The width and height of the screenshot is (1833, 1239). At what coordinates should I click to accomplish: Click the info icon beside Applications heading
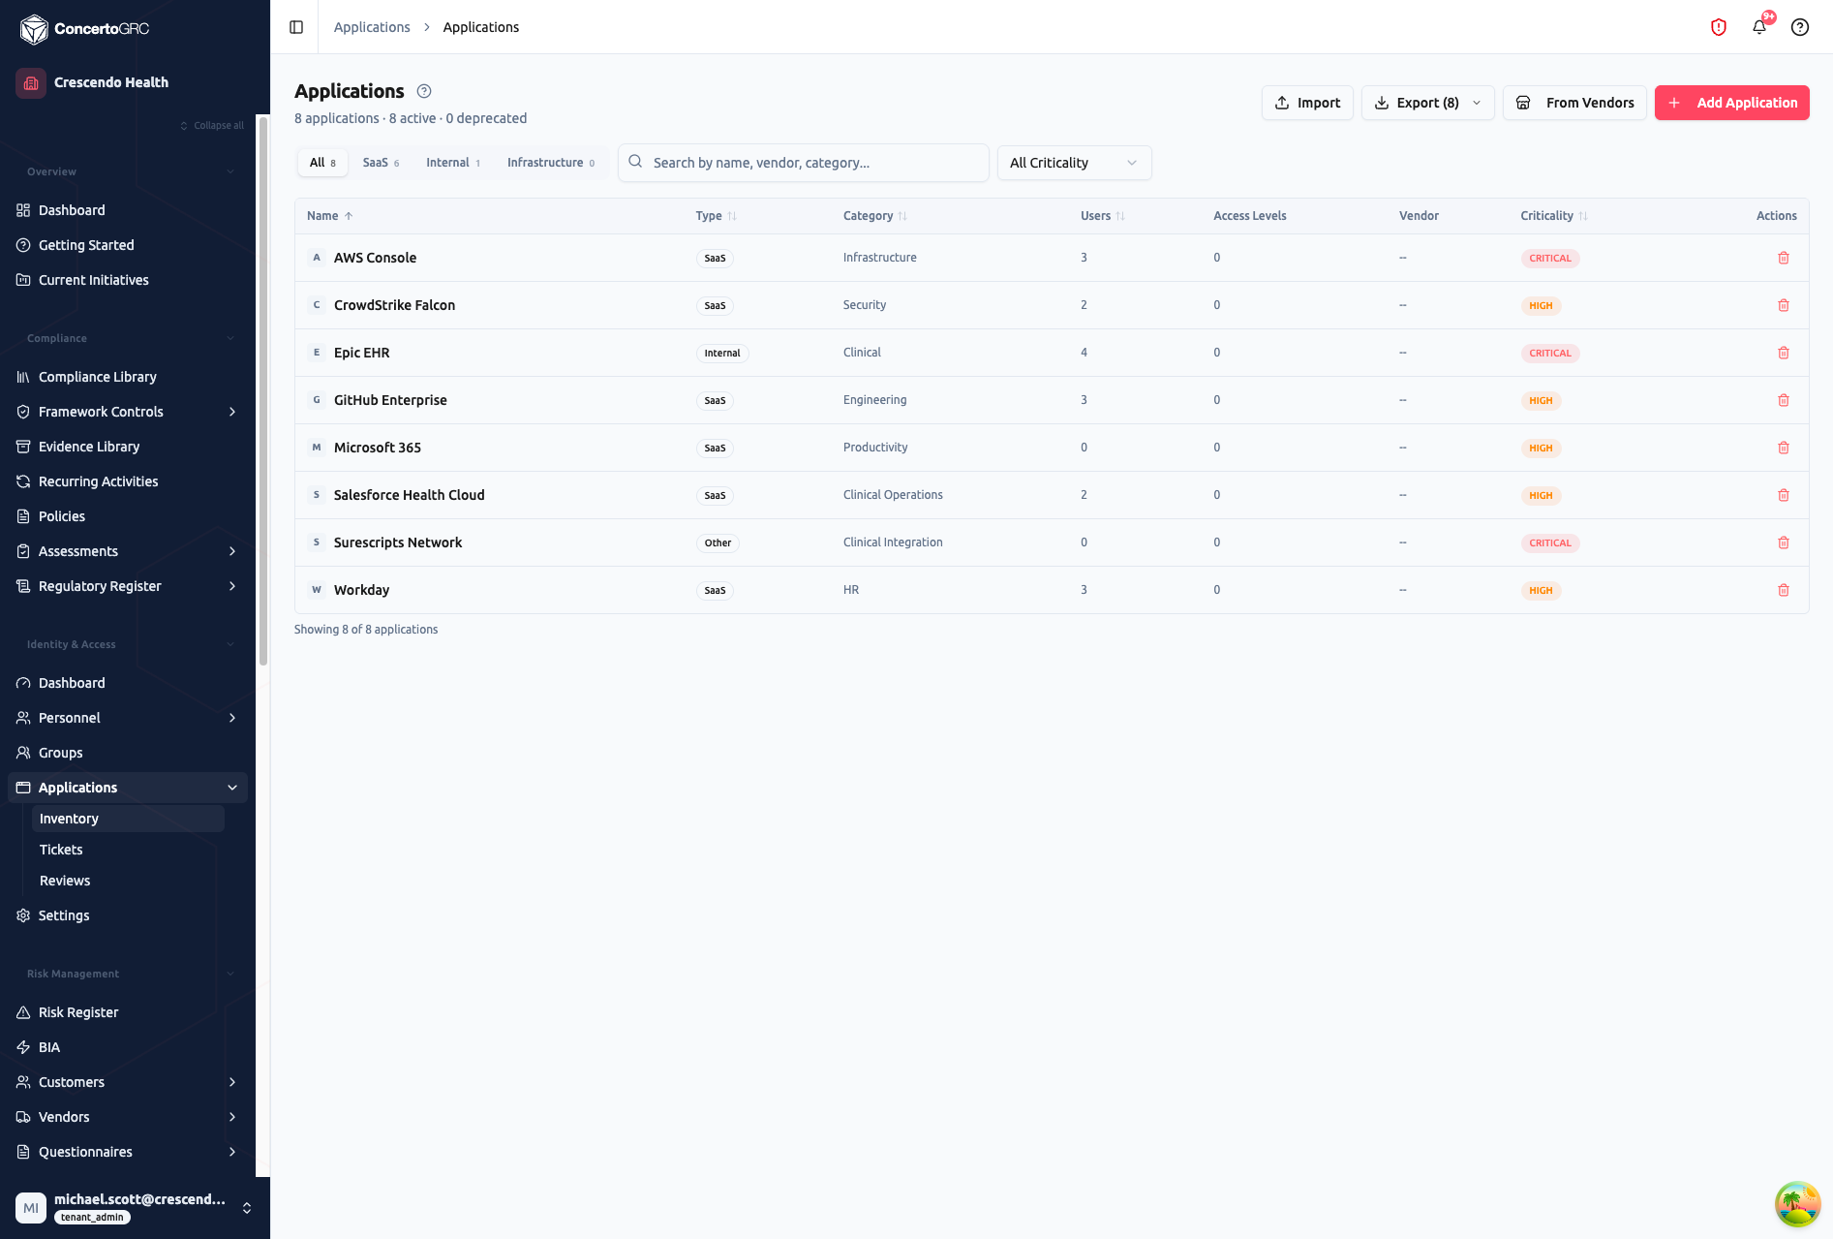424,91
